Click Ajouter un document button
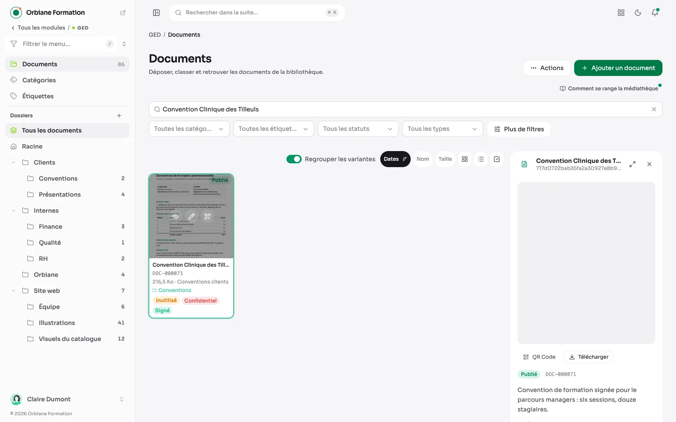This screenshot has width=676, height=422. point(618,68)
